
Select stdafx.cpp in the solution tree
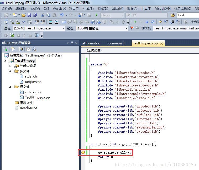[33, 92]
